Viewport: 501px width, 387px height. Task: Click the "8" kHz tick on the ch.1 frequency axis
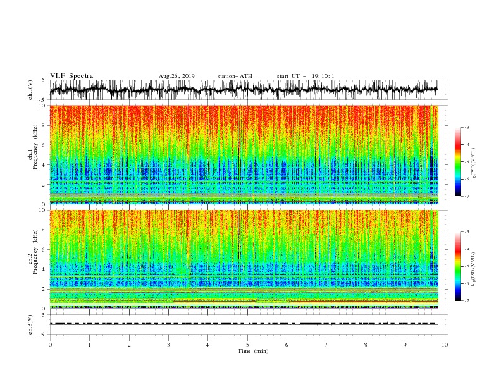pyautogui.click(x=44, y=125)
